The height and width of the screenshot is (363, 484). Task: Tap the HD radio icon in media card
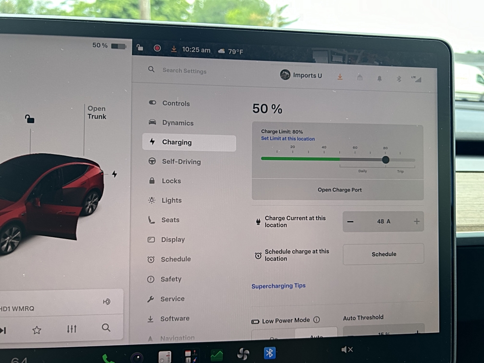tap(106, 302)
